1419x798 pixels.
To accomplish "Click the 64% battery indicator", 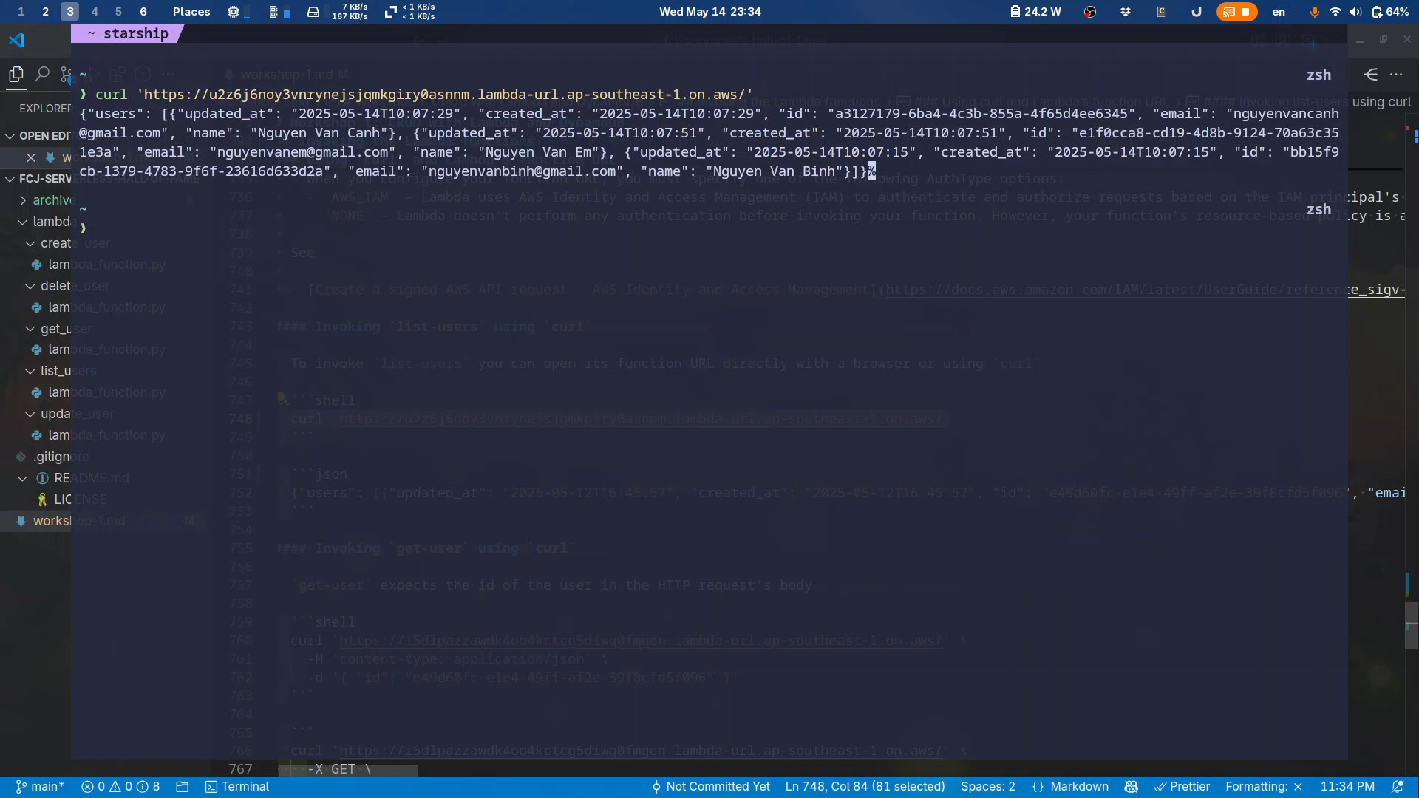I will coord(1389,11).
